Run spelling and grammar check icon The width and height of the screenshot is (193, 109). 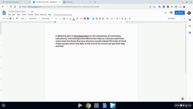[14, 19]
